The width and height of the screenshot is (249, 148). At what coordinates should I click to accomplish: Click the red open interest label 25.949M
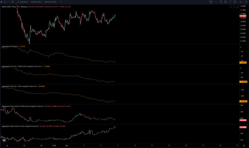point(243,127)
